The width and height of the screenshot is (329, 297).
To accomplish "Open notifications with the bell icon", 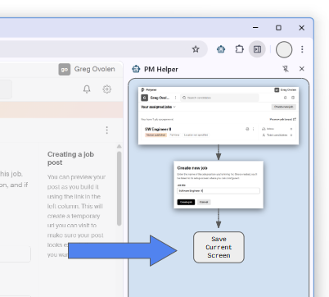I will (87, 89).
